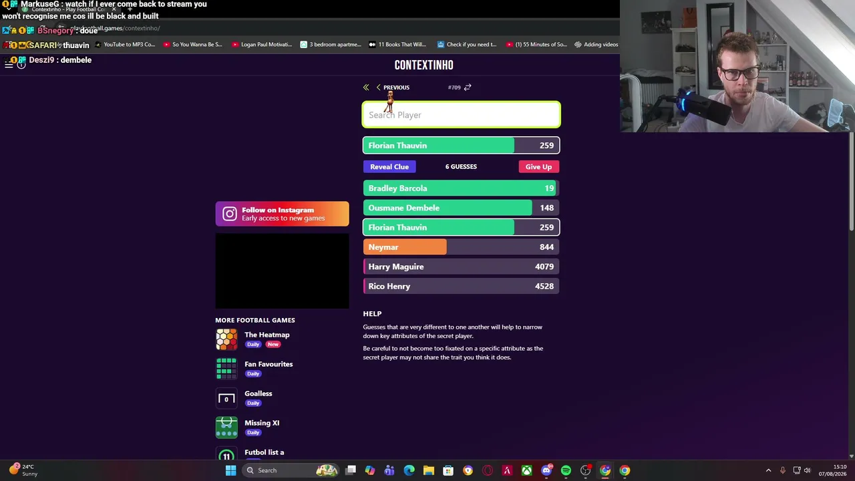855x481 pixels.
Task: Open Discord from the taskbar
Action: pyautogui.click(x=546, y=470)
